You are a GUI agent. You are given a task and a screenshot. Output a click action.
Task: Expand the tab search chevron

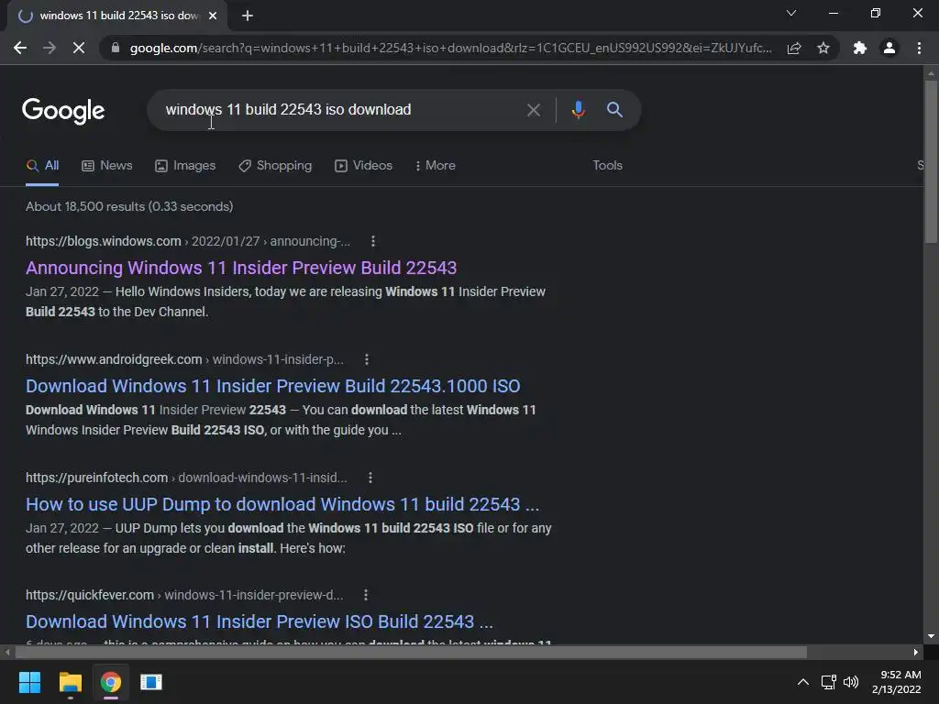coord(791,13)
